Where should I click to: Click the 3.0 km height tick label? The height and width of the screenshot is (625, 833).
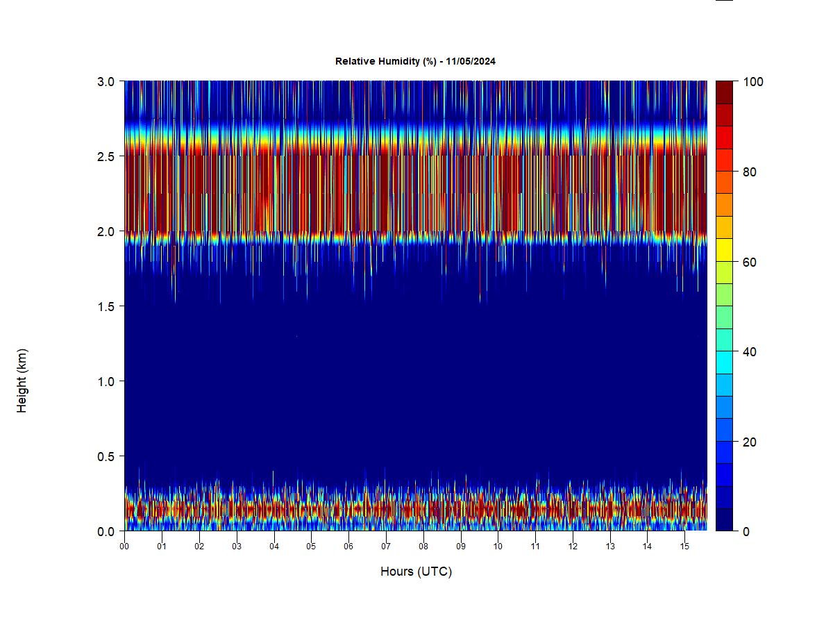click(x=106, y=81)
